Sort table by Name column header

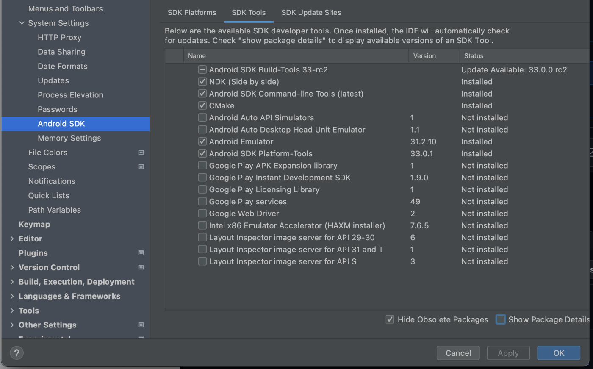[x=296, y=56]
